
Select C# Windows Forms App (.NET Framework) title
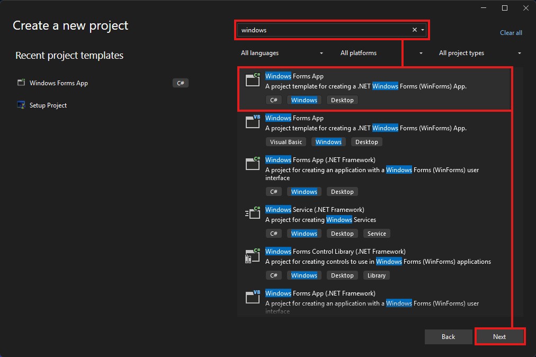pyautogui.click(x=320, y=159)
